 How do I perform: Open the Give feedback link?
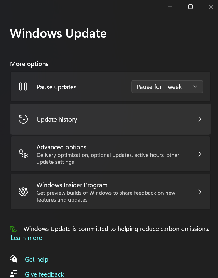pos(44,274)
